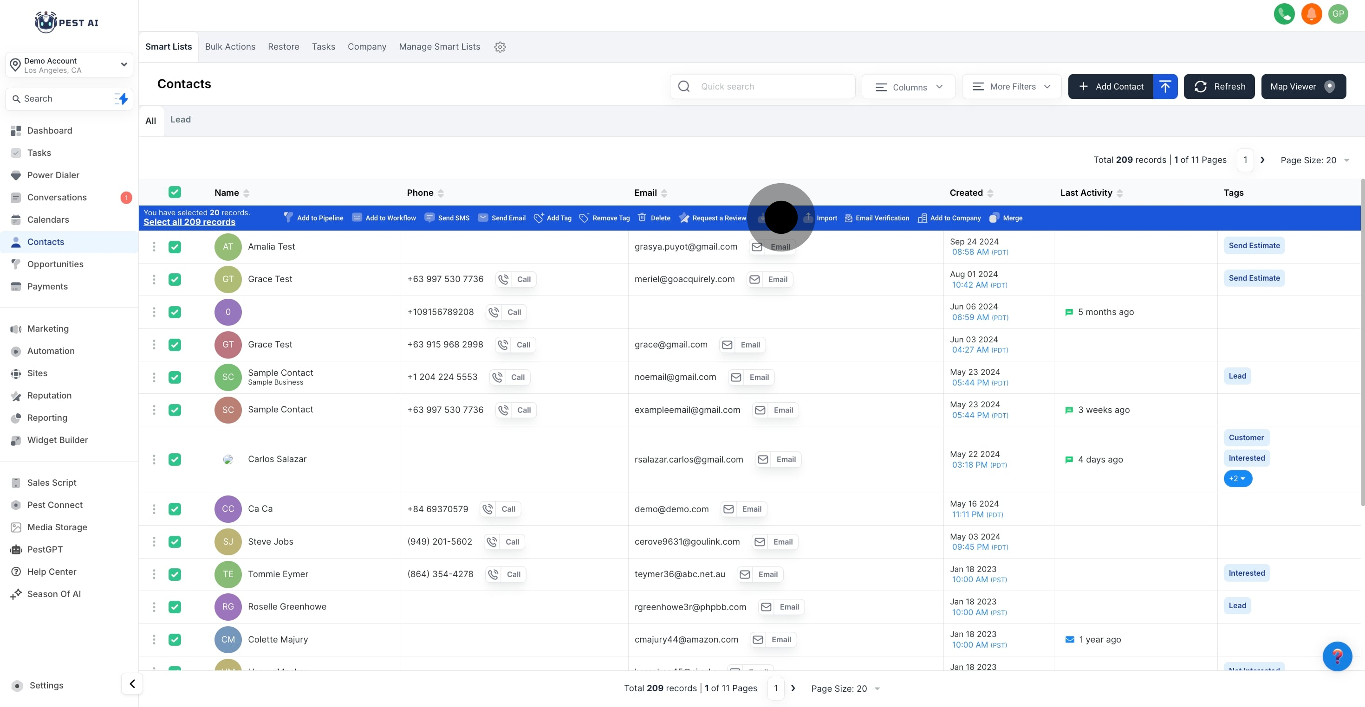
Task: Open three-dot menu for Amalia Test
Action: pyautogui.click(x=154, y=247)
